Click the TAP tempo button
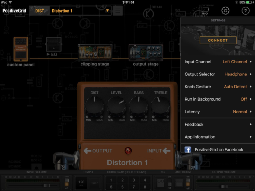 pos(94,183)
